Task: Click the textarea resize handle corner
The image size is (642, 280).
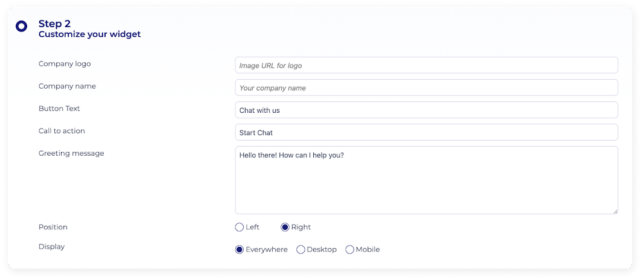Action: (x=615, y=211)
